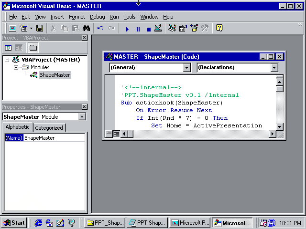
Task: Close the Properties - ShapeMaster panel
Action: (x=84, y=107)
